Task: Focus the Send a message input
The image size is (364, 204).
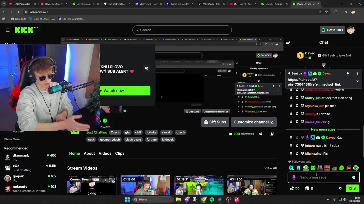Action: pos(324,177)
